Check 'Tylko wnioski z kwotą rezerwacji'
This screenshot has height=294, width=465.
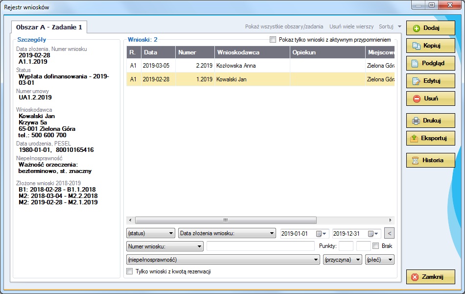(x=130, y=271)
